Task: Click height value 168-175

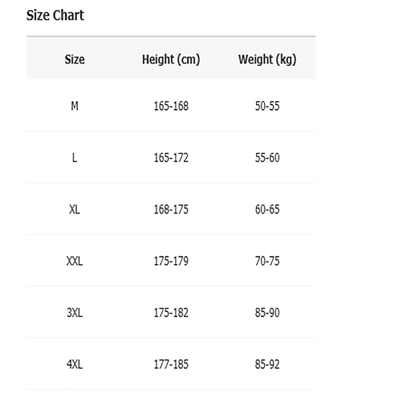Action: coord(171,209)
